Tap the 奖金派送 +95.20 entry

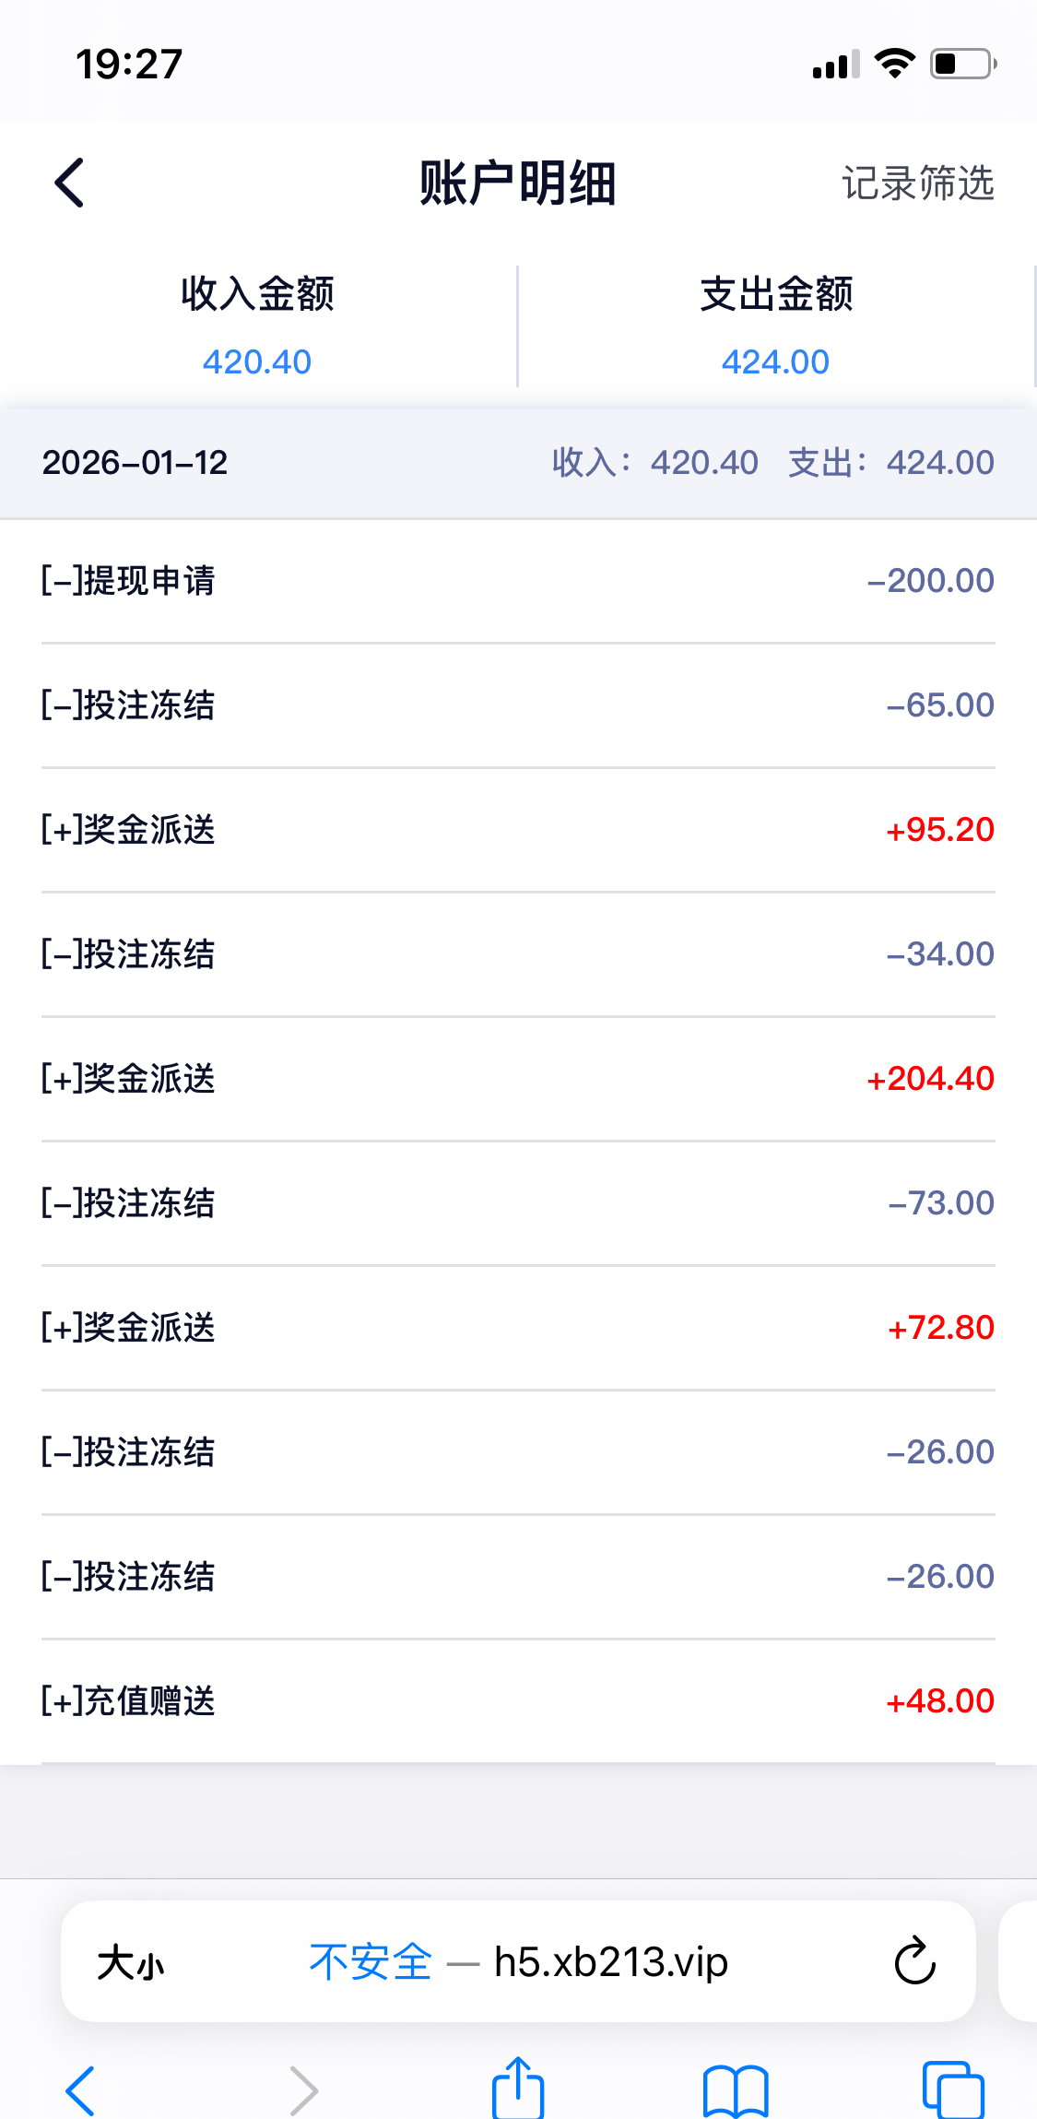pyautogui.click(x=518, y=830)
